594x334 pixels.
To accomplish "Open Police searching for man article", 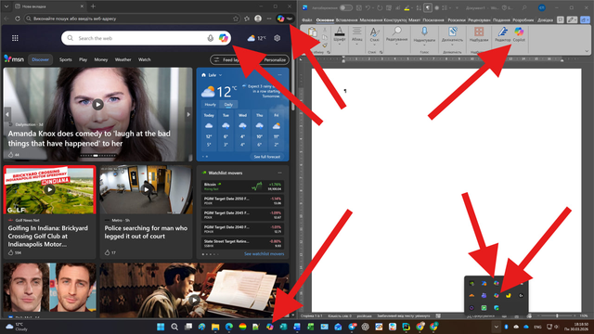I will point(146,232).
